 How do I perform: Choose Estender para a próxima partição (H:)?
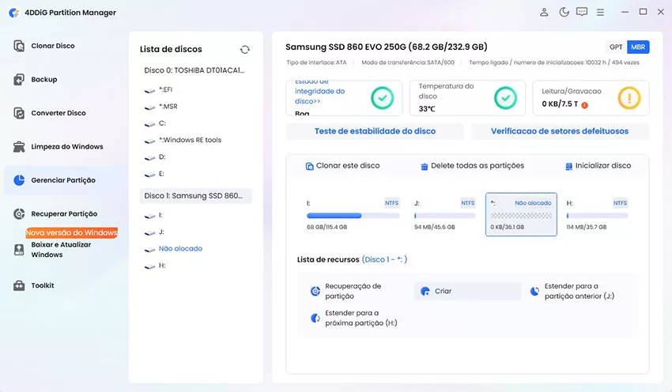tap(353, 318)
